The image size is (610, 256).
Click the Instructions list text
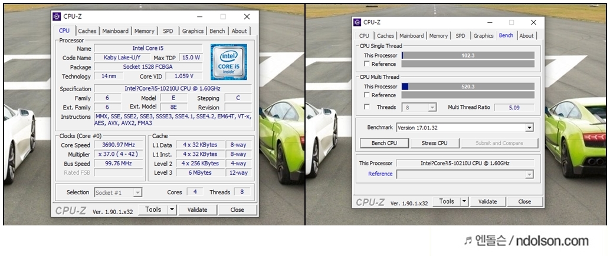[x=173, y=120]
